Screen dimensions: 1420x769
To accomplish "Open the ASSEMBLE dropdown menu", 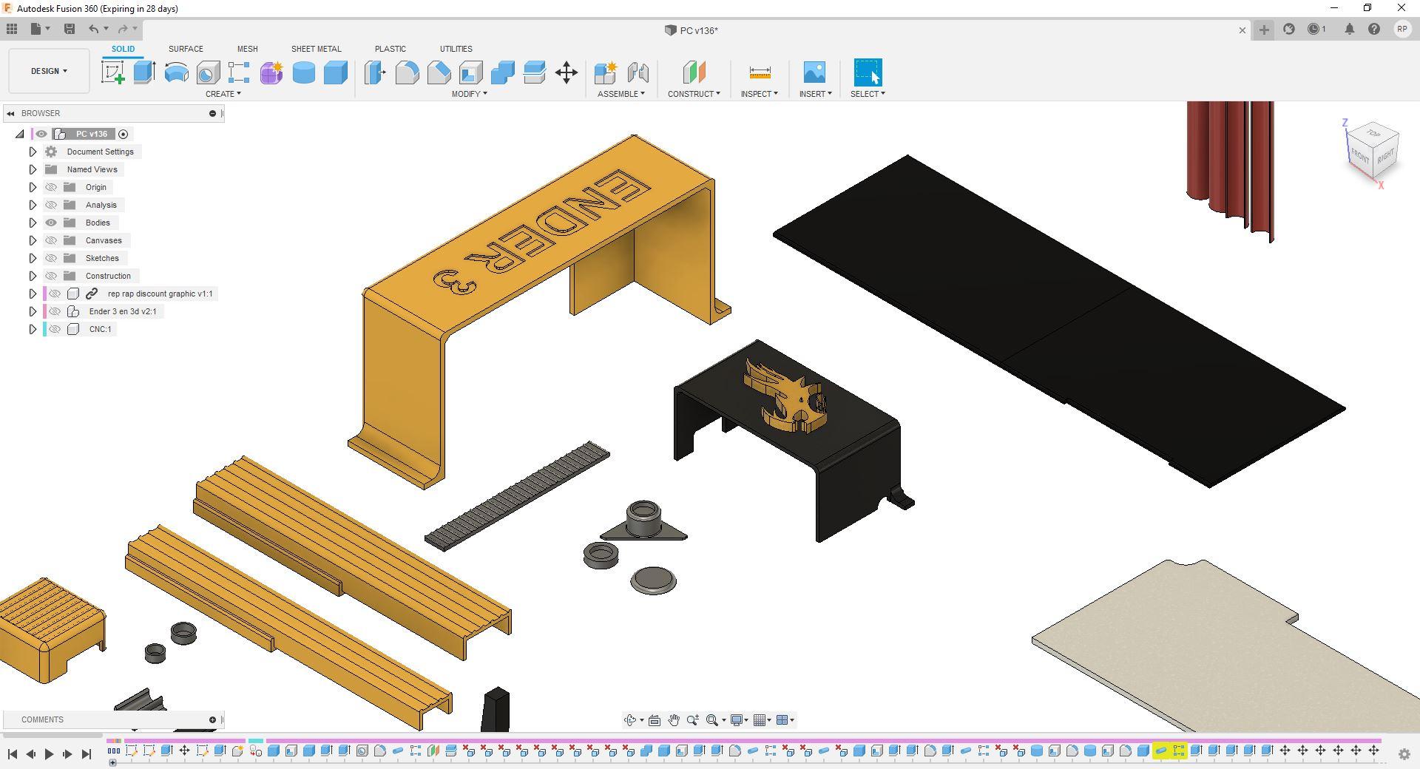I will tap(621, 94).
